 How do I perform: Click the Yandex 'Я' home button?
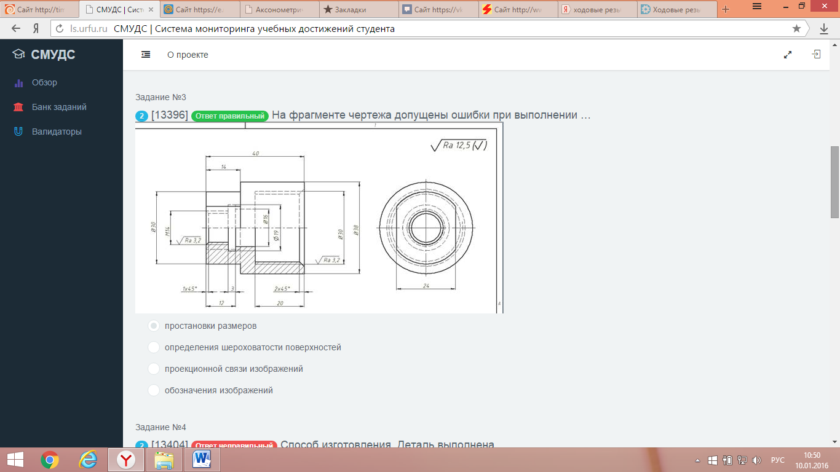coord(36,28)
